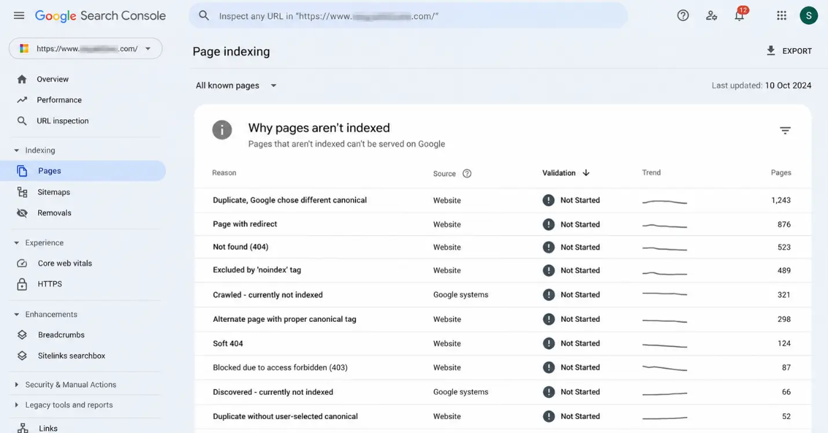Expand Legacy tools and reports
828x433 pixels.
pyautogui.click(x=16, y=405)
